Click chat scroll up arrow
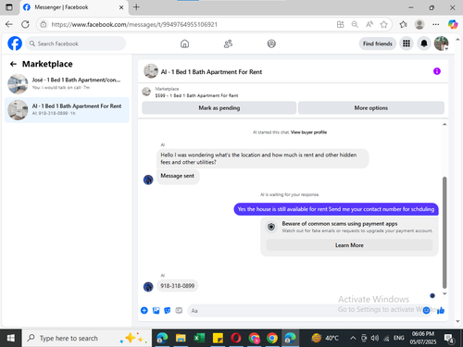Image resolution: width=463 pixels, height=347 pixels. (x=444, y=124)
